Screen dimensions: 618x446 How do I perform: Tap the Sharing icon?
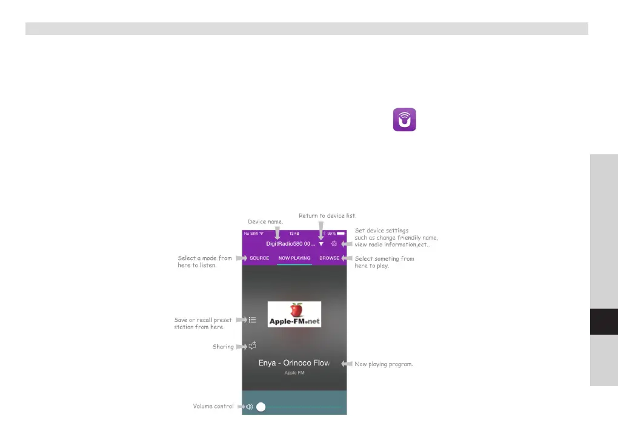click(x=252, y=346)
